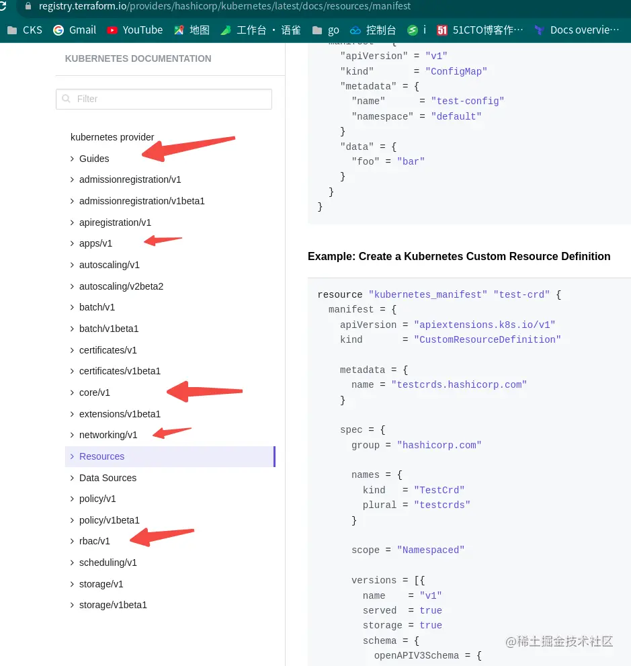Click the "testcrds" plural value
Viewport: 631px width, 666px height.
coord(442,505)
